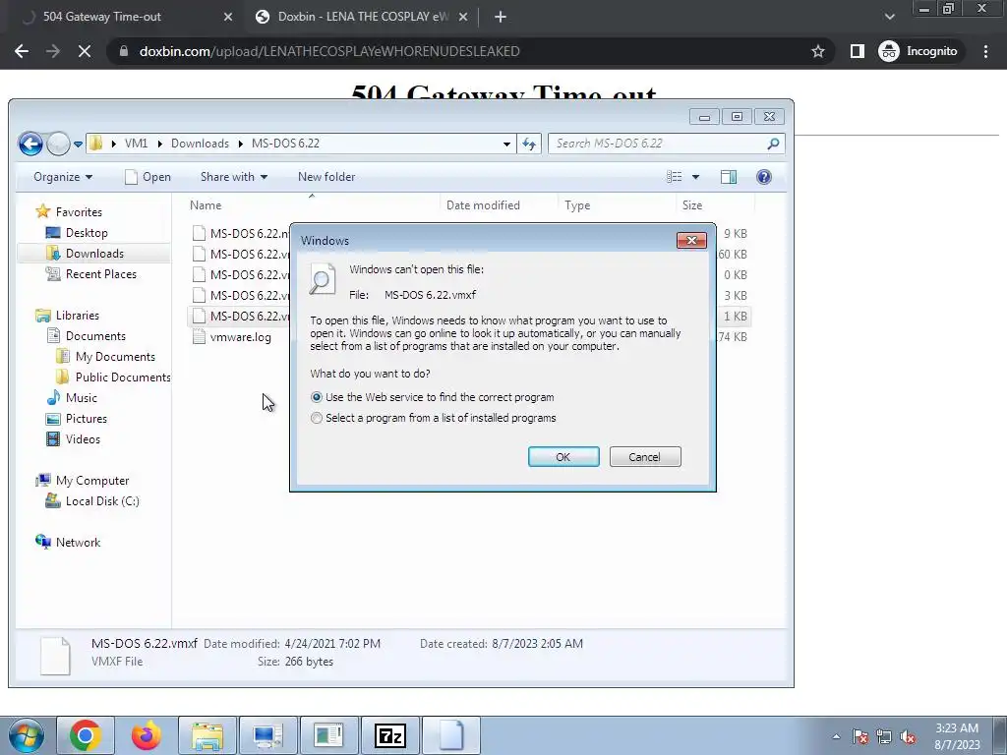The width and height of the screenshot is (1007, 755).
Task: Click the search magnifier icon in Explorer
Action: [773, 144]
